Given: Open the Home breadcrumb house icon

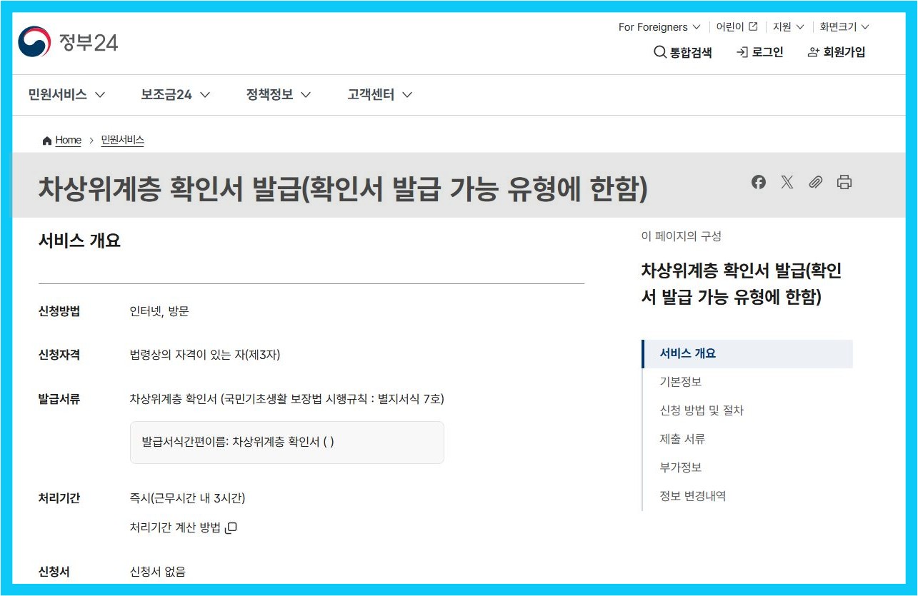Looking at the screenshot, I should [x=46, y=140].
